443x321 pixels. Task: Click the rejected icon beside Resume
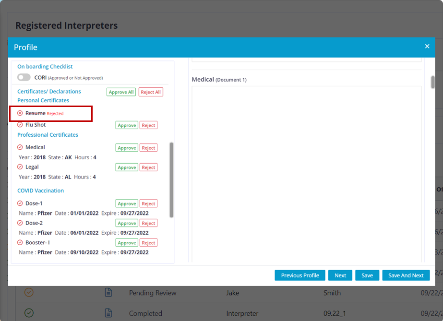point(20,113)
